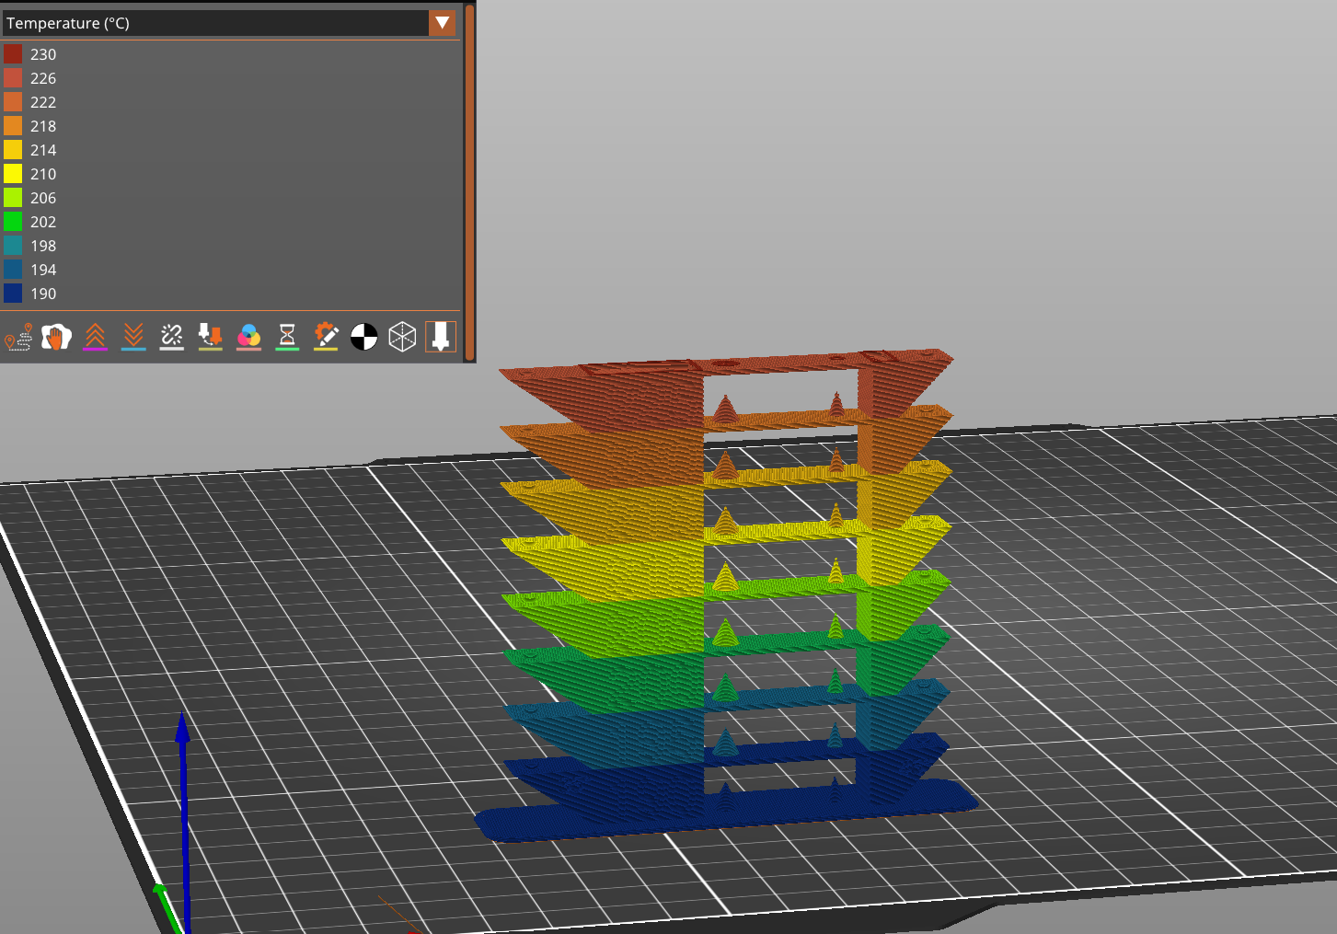Display deretractions in the preview

(x=133, y=337)
